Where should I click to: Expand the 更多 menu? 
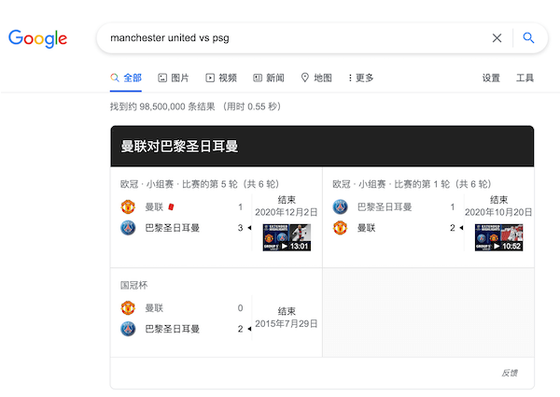point(360,78)
